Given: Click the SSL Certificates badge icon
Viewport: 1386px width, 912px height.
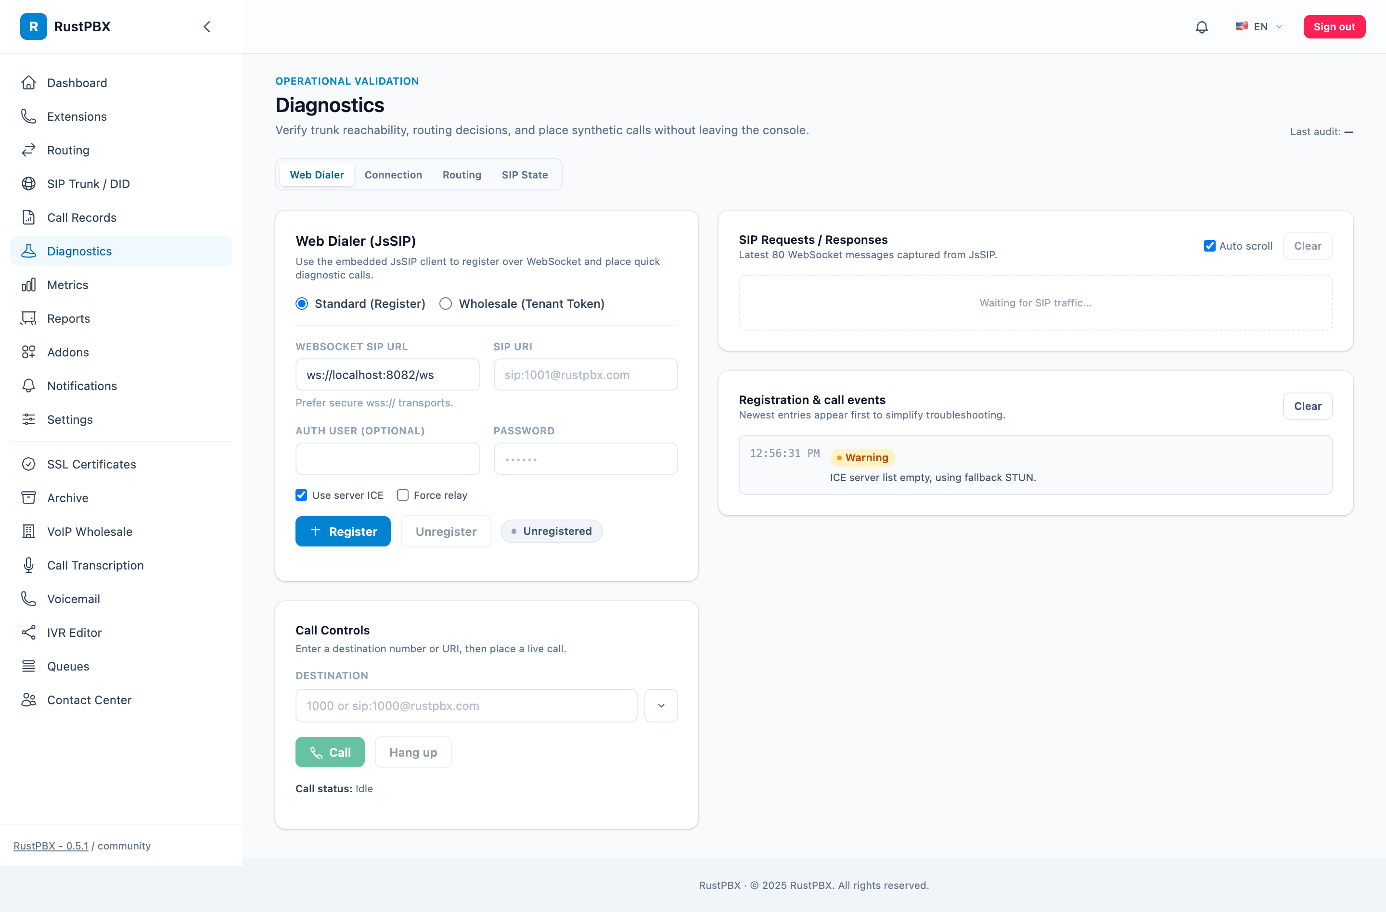Looking at the screenshot, I should (x=28, y=465).
